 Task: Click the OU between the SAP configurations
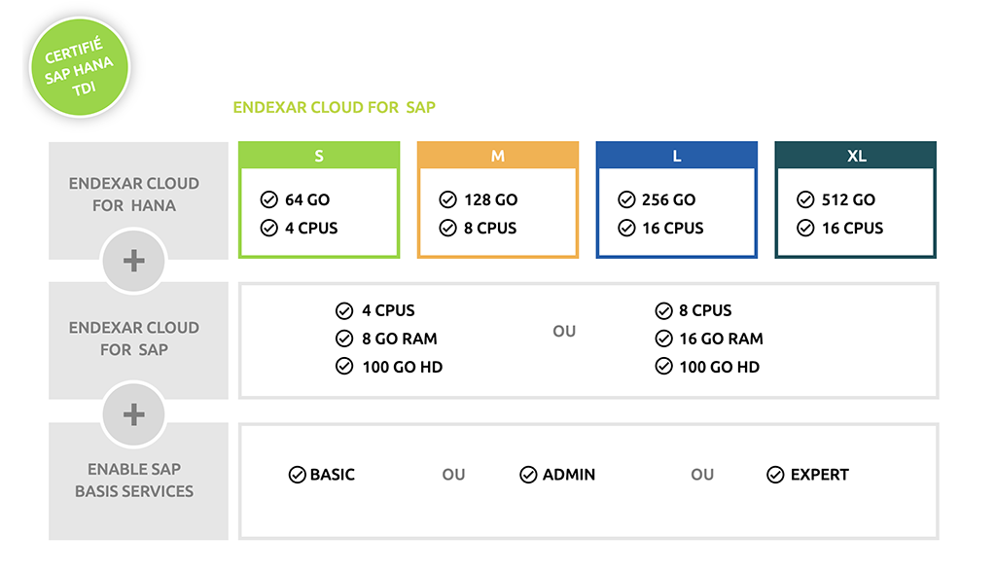point(564,331)
